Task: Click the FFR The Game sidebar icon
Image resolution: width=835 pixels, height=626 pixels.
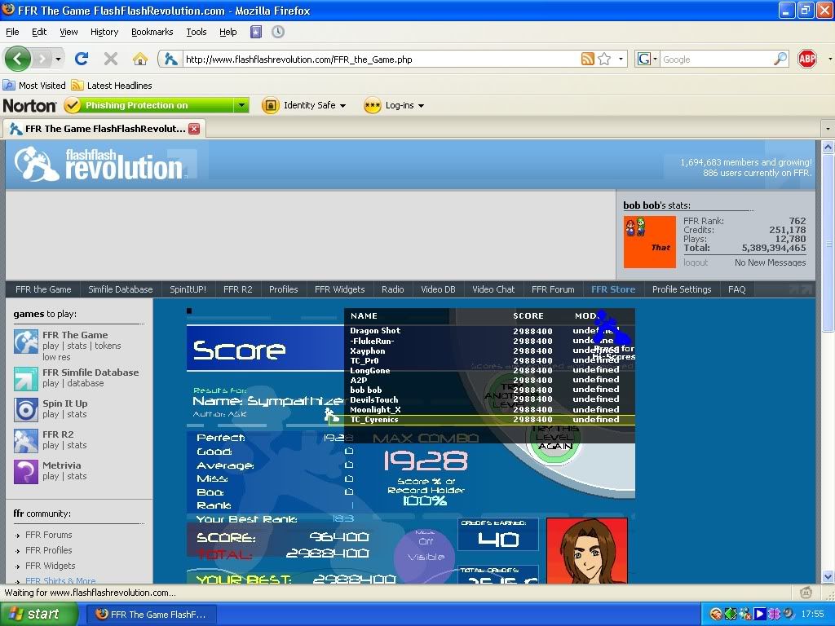Action: (26, 342)
